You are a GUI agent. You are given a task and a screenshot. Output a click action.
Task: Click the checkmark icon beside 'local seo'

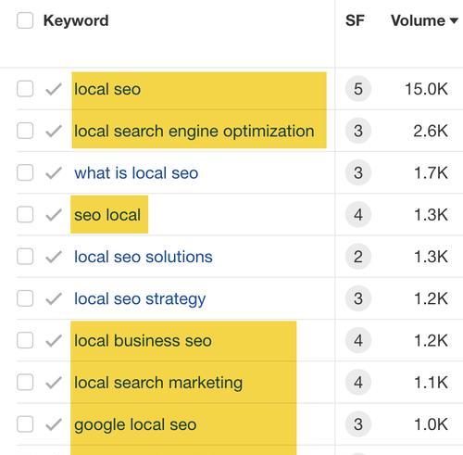pos(54,89)
